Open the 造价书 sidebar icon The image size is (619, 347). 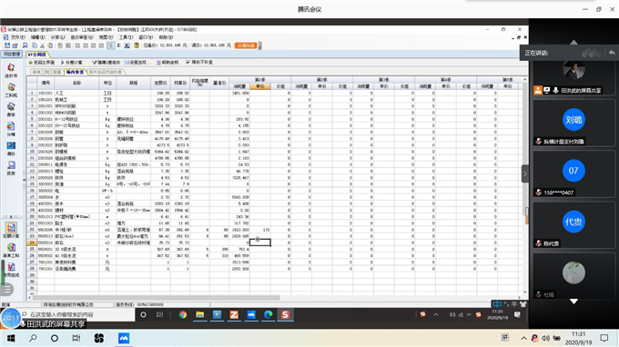pyautogui.click(x=11, y=71)
